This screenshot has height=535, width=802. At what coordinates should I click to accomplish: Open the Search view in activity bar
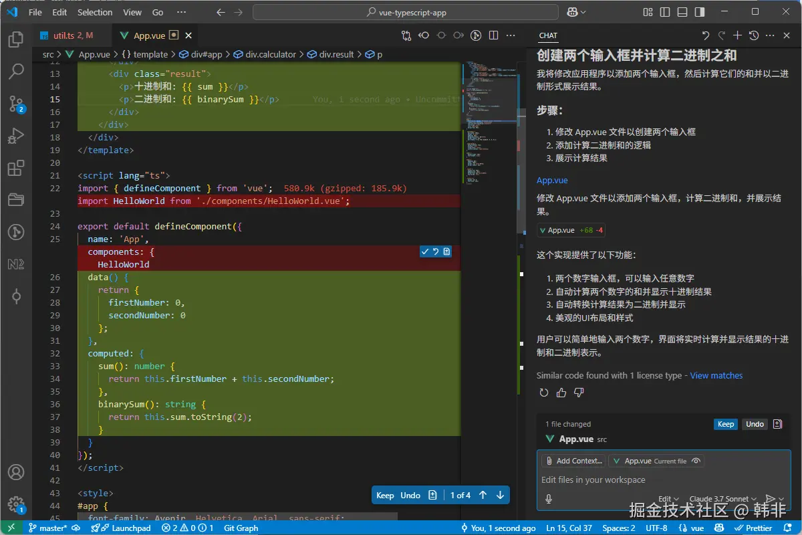tap(16, 71)
